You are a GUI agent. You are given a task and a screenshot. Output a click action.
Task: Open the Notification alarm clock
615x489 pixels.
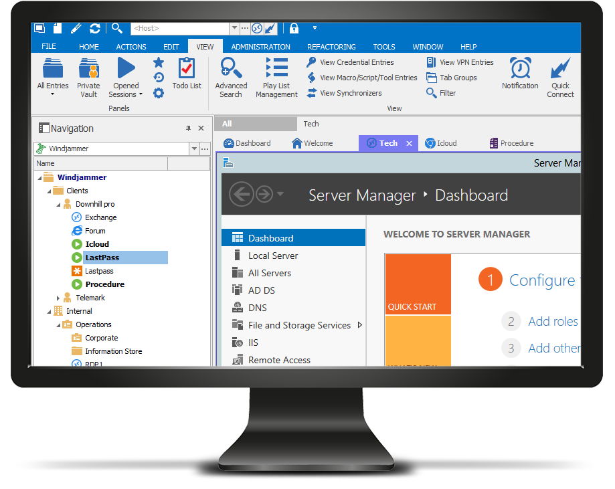520,74
